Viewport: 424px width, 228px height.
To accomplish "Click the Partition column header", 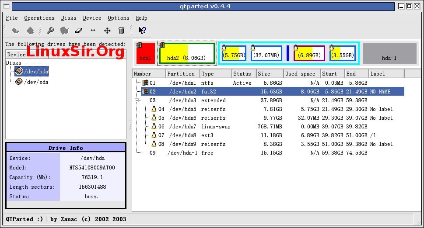I will click(182, 74).
